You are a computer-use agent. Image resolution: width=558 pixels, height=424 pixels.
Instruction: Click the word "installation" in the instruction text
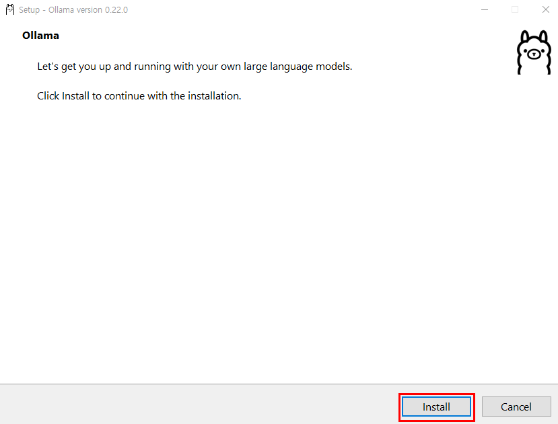[x=214, y=96]
